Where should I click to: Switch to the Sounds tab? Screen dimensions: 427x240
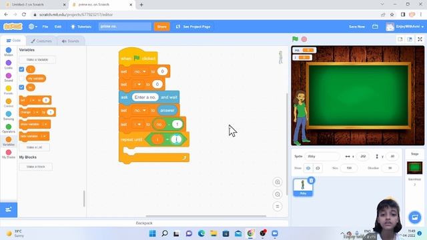(71, 41)
